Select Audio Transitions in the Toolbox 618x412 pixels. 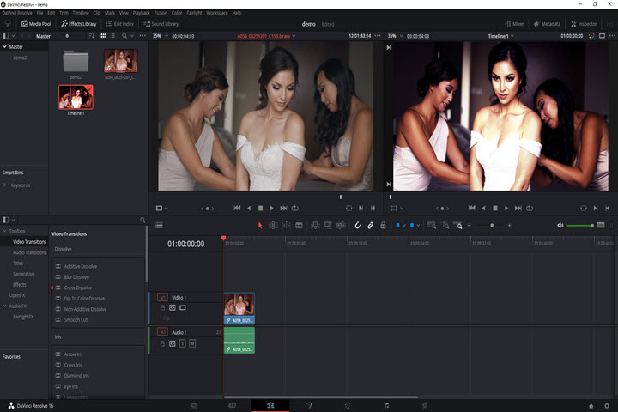29,252
